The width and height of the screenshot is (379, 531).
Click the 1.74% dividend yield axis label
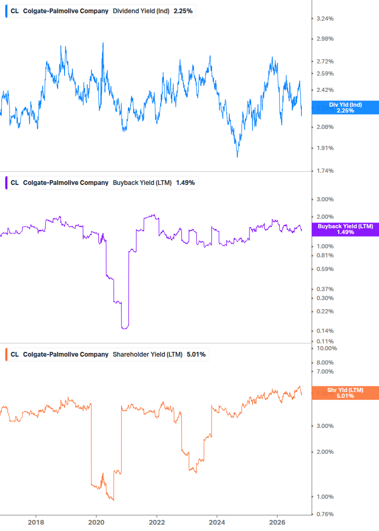coord(325,171)
